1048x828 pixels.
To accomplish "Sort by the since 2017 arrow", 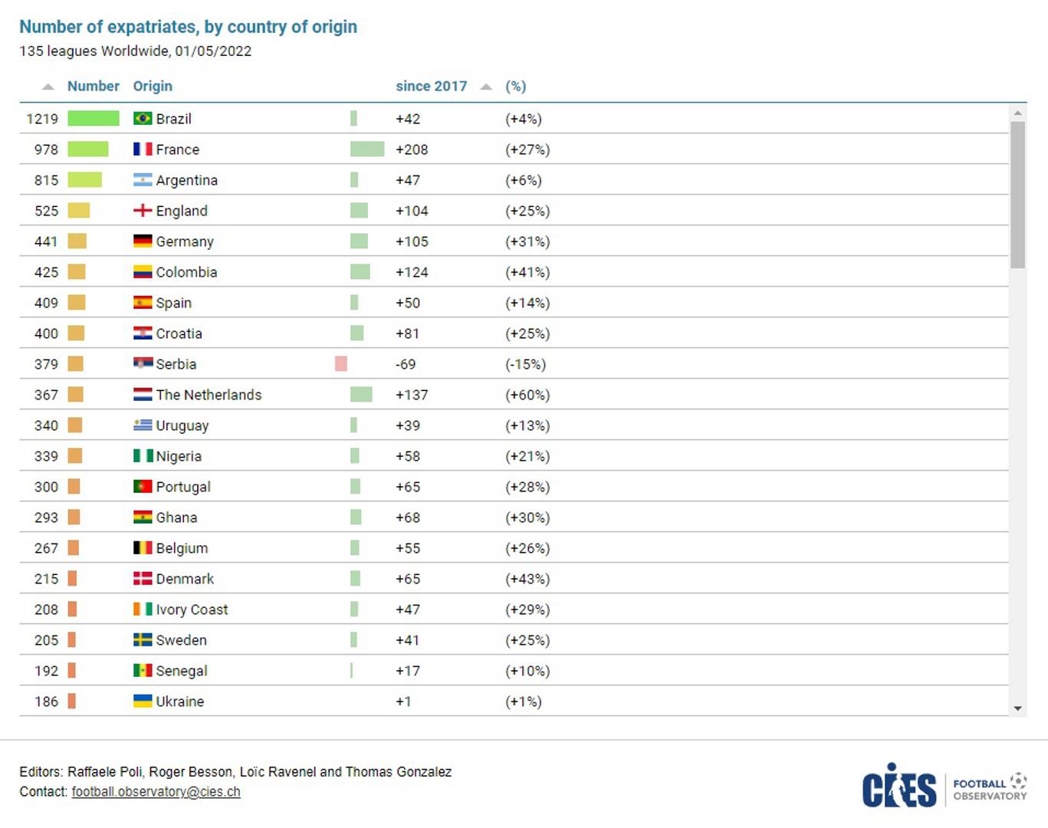I will (486, 87).
